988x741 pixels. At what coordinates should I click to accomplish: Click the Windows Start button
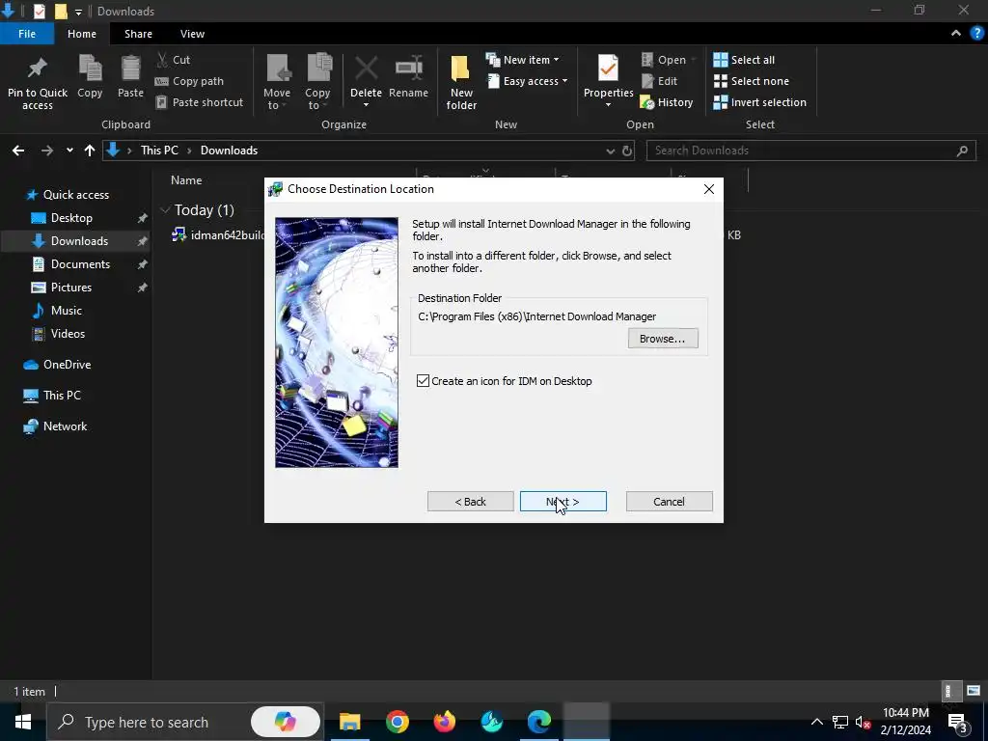(23, 722)
